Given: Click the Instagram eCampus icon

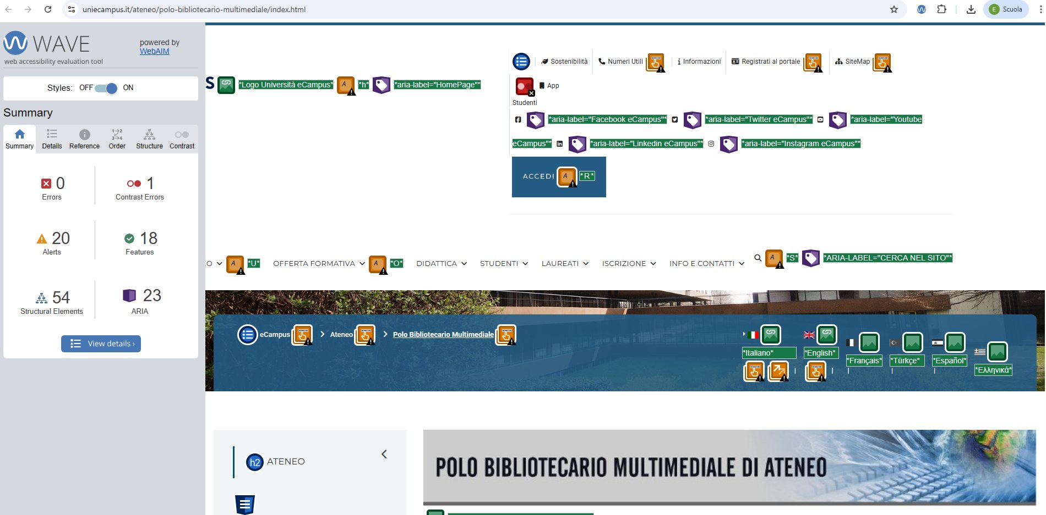Looking at the screenshot, I should (x=711, y=144).
